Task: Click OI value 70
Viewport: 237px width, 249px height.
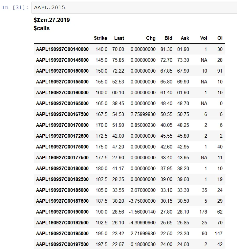Action: click(x=220, y=223)
